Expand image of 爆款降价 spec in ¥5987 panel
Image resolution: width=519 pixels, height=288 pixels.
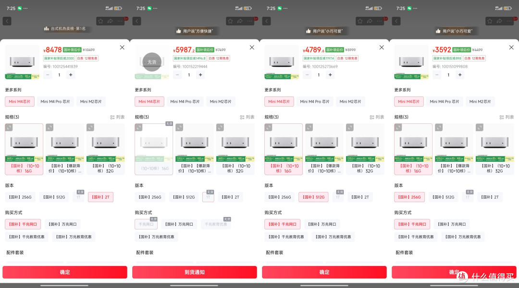pyautogui.click(x=179, y=127)
